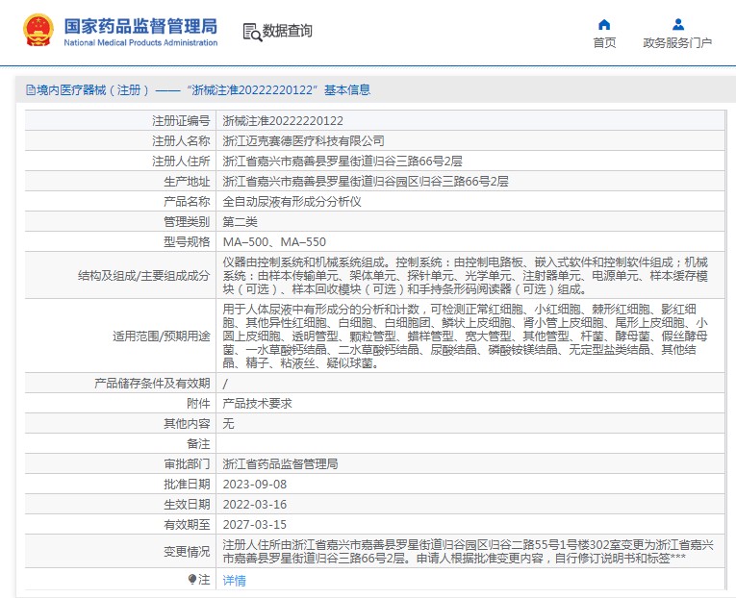
Task: Open 政务服务门户 user icon
Action: [x=678, y=24]
